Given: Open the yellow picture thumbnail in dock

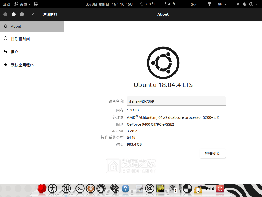Looking at the screenshot, I should tap(160, 189).
